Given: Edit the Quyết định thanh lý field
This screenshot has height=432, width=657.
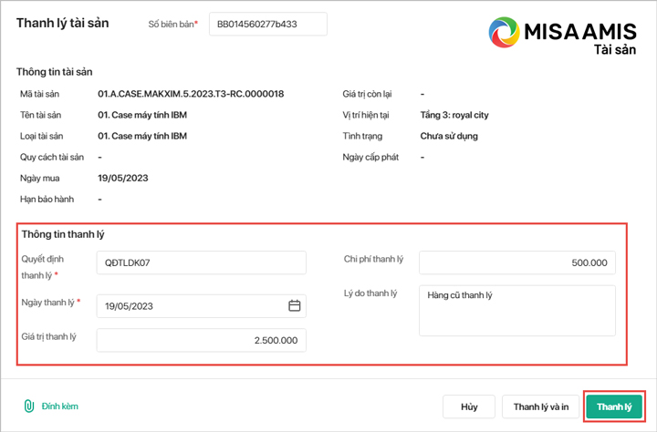Looking at the screenshot, I should click(x=201, y=262).
